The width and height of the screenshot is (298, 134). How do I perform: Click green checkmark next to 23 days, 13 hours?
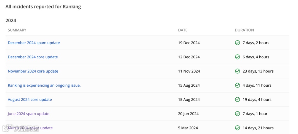point(237,71)
